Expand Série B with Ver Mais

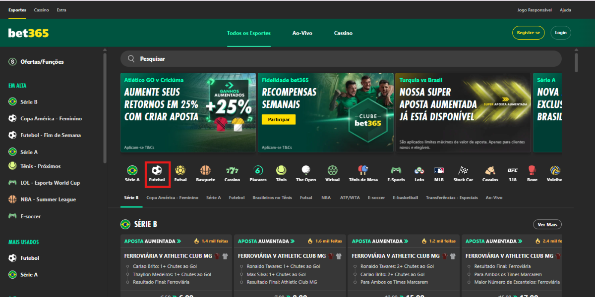(x=547, y=225)
